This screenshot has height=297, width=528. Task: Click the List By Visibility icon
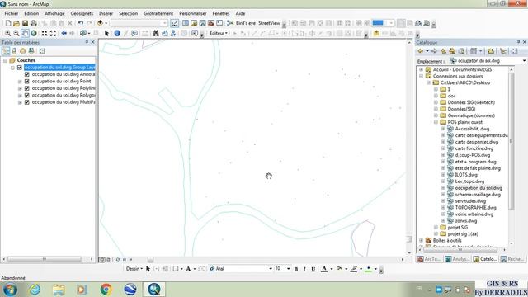pyautogui.click(x=22, y=51)
